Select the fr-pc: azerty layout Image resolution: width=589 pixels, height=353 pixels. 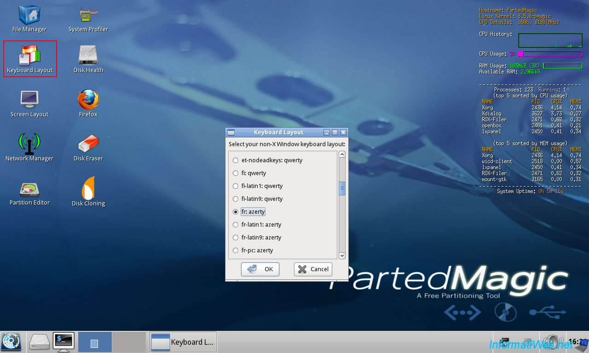click(x=253, y=251)
